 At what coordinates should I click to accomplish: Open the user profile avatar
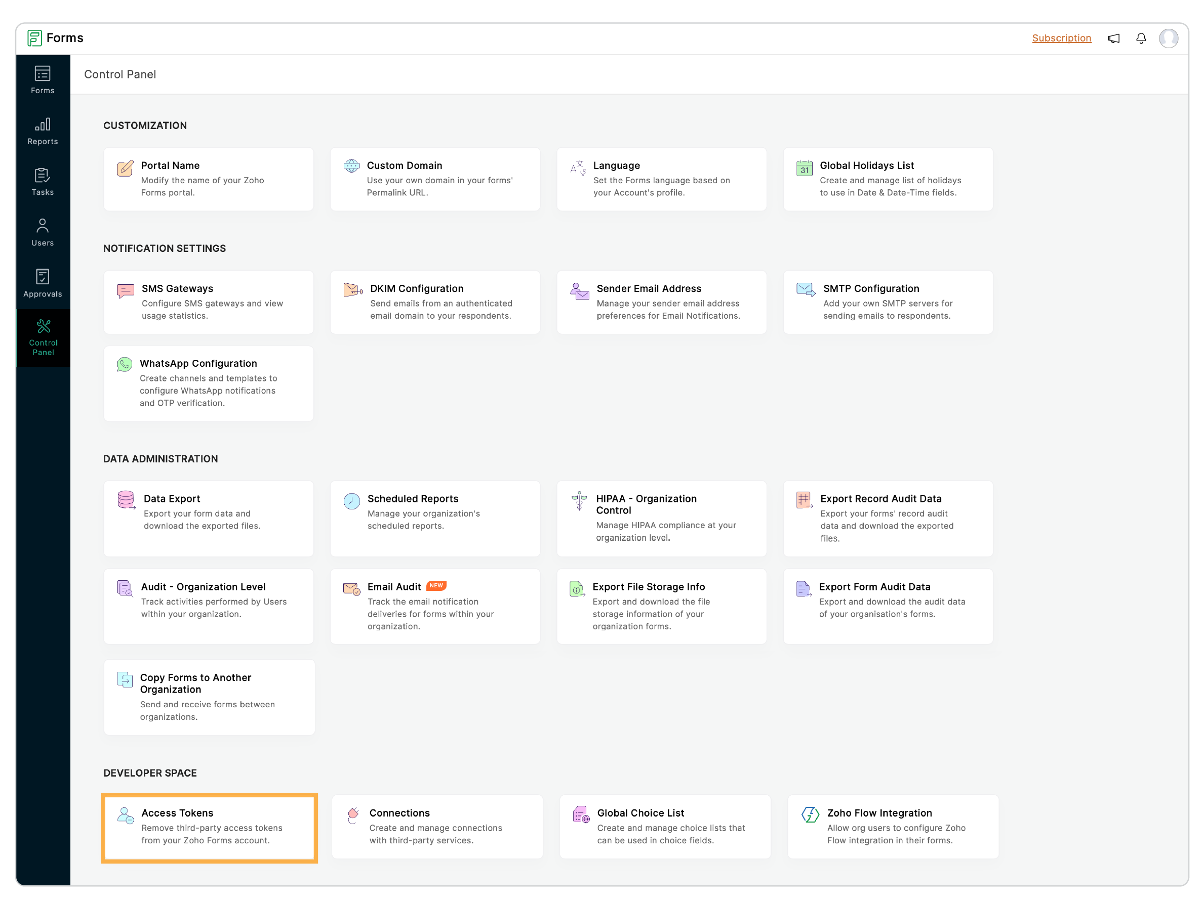(x=1168, y=38)
